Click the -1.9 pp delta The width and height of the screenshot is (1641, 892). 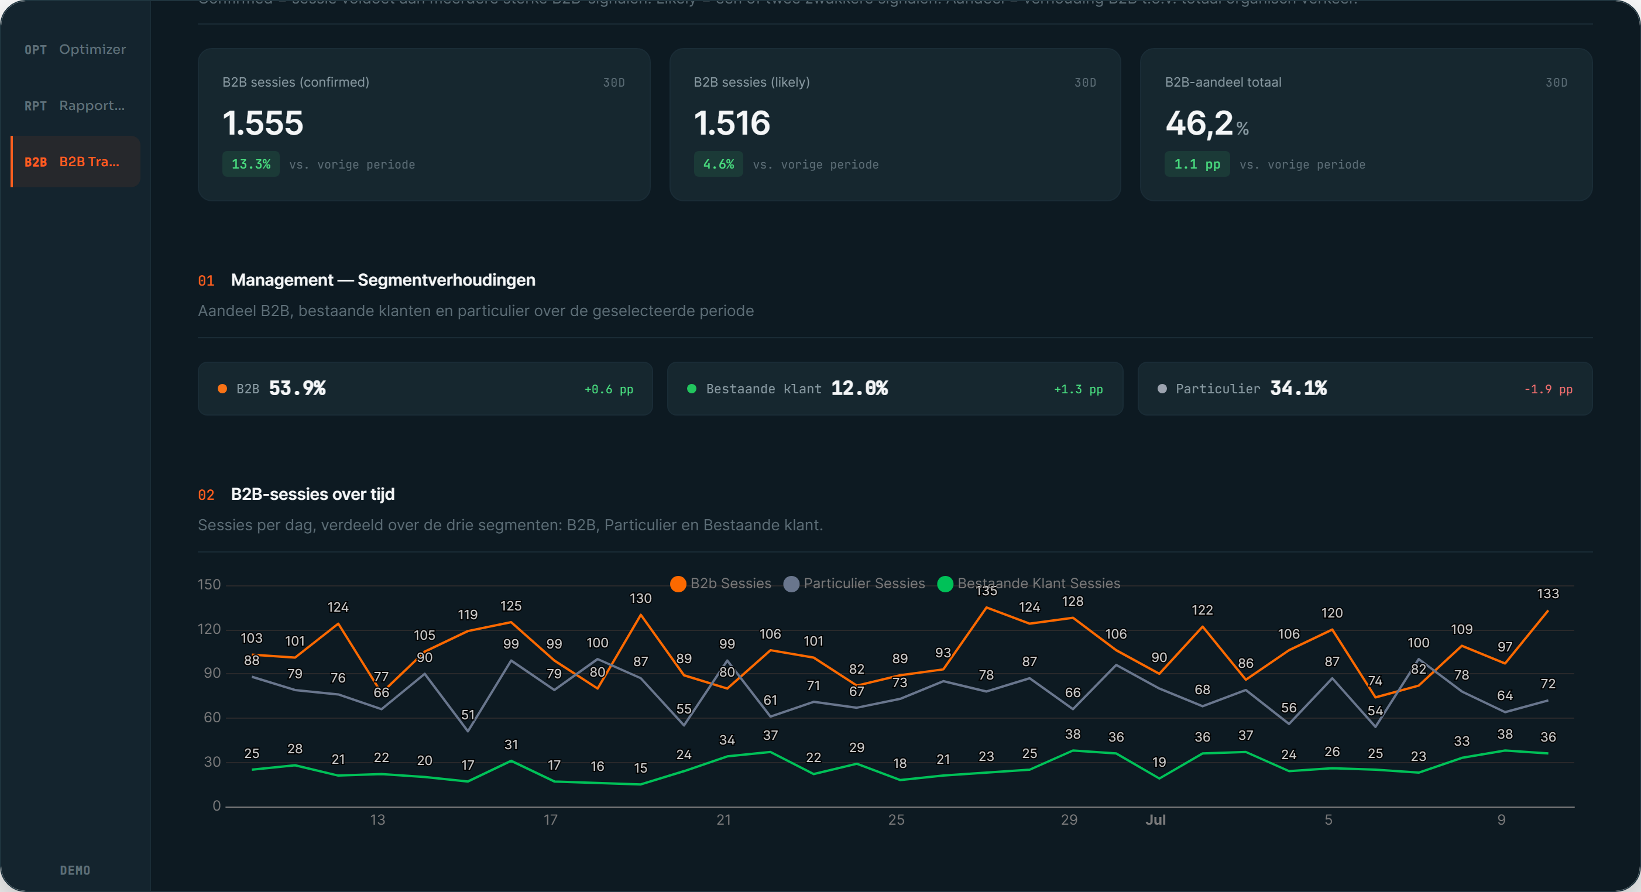point(1548,389)
